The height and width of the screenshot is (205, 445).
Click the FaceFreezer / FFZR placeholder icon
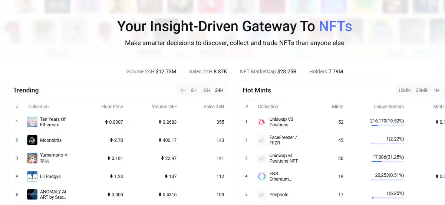pos(262,140)
